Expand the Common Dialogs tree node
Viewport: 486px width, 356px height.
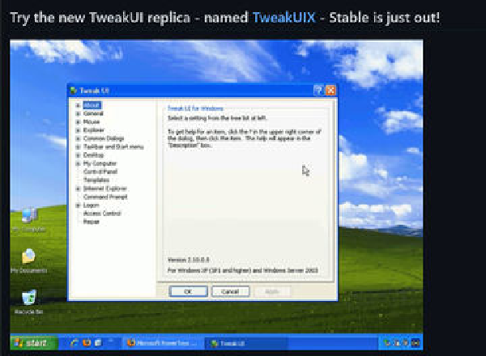click(78, 138)
